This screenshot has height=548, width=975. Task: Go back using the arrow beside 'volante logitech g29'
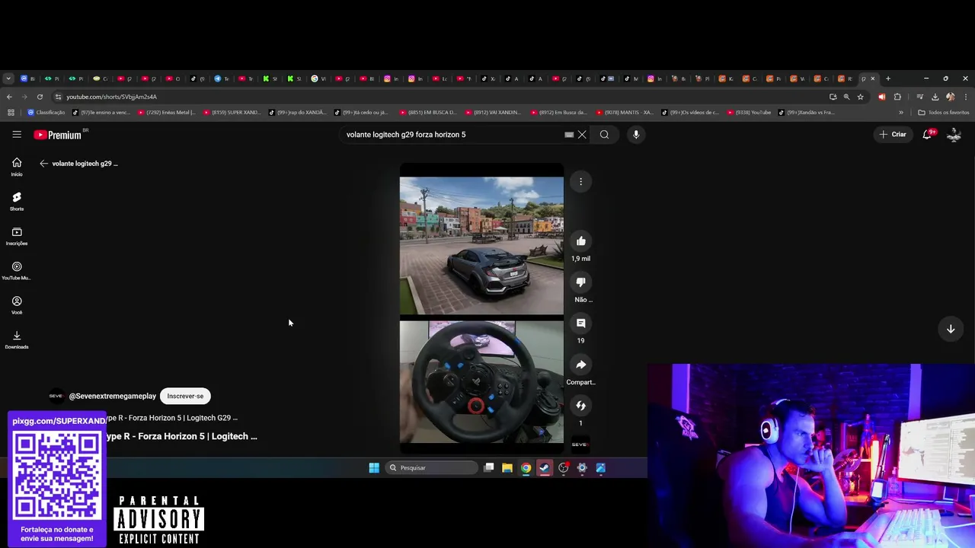tap(43, 164)
